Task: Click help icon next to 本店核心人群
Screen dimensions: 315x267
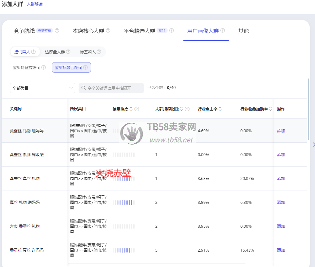Action: tap(108, 31)
